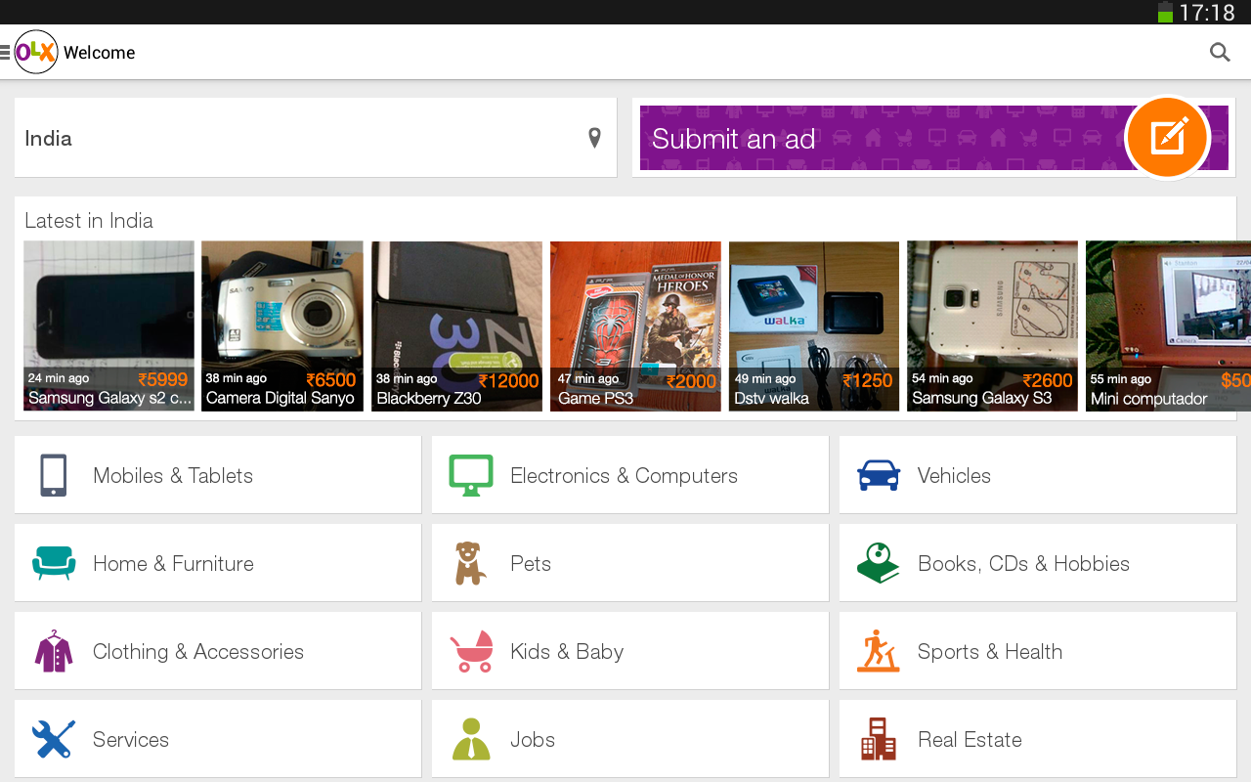Tap the Welcome title text

100,53
